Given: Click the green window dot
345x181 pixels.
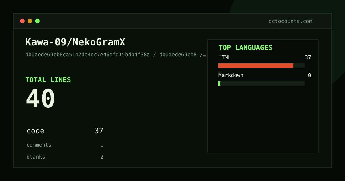Looking at the screenshot, I should point(37,21).
